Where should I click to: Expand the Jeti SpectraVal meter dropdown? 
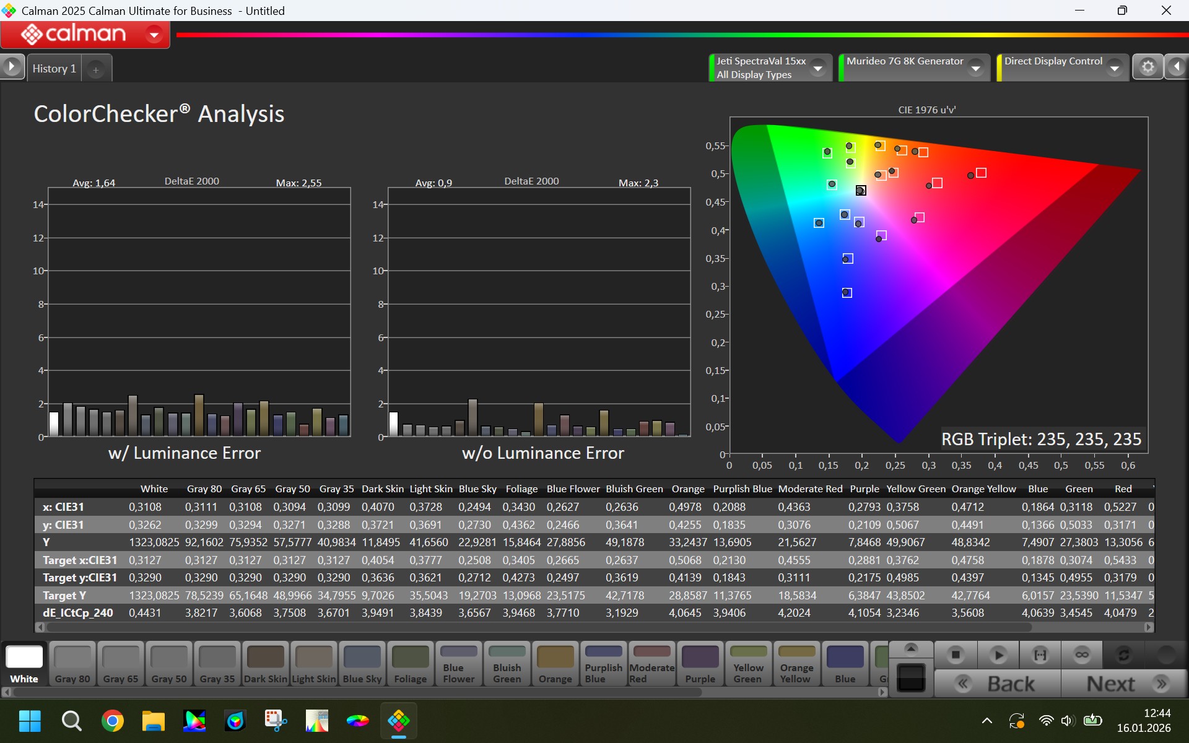point(818,67)
